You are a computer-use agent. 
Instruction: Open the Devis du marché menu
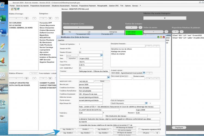pos(22,6)
